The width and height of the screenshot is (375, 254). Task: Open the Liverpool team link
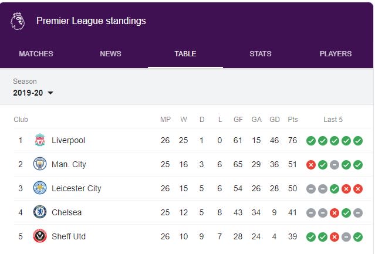coord(68,140)
